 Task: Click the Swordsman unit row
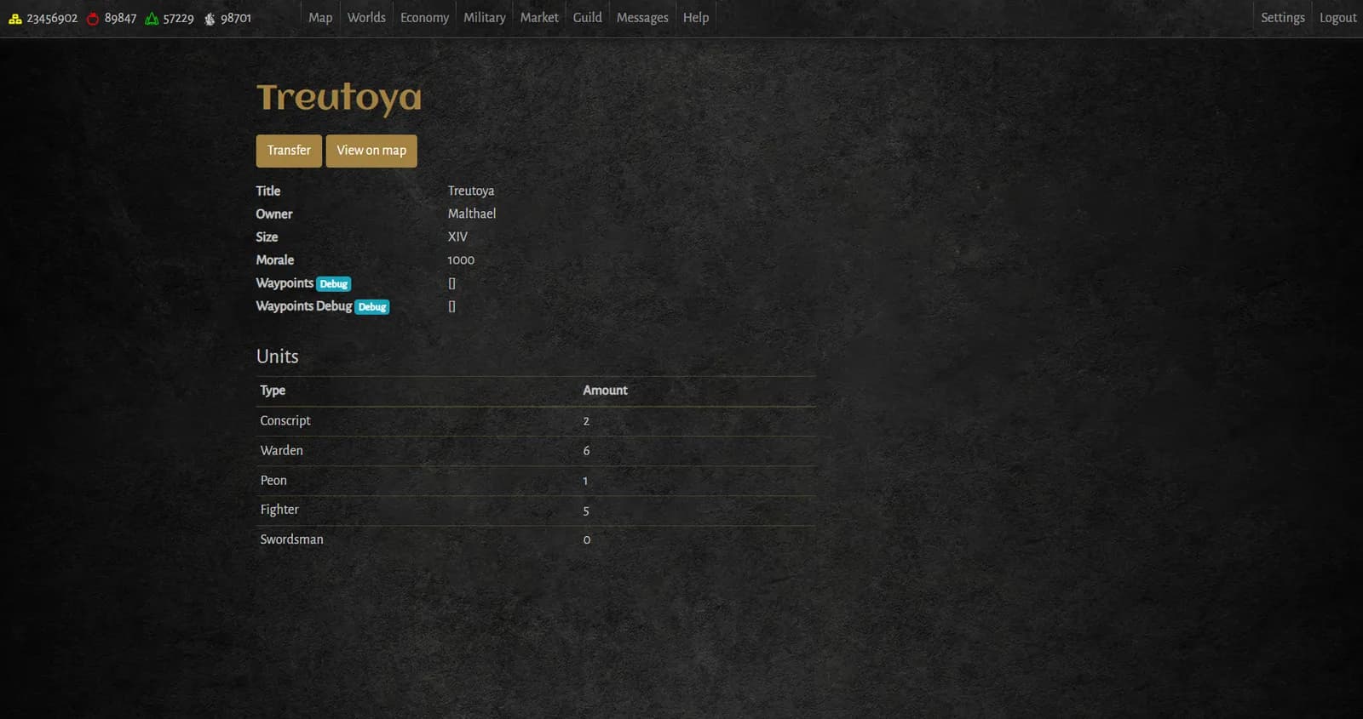tap(536, 540)
